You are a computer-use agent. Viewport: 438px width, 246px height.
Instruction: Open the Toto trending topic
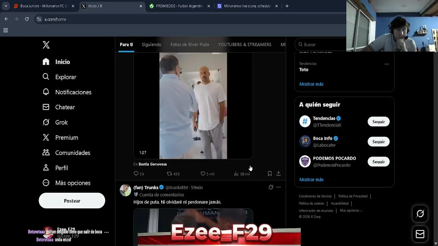304,69
